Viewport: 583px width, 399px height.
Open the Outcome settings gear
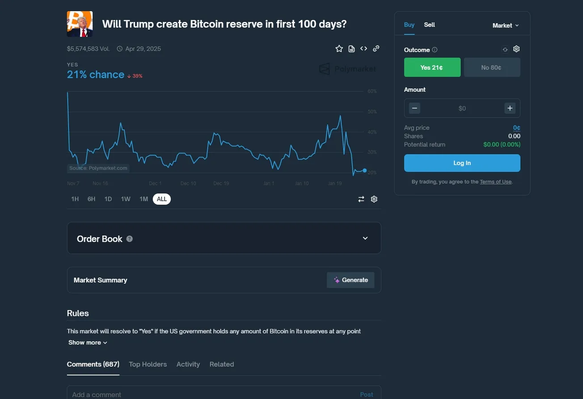pos(516,49)
